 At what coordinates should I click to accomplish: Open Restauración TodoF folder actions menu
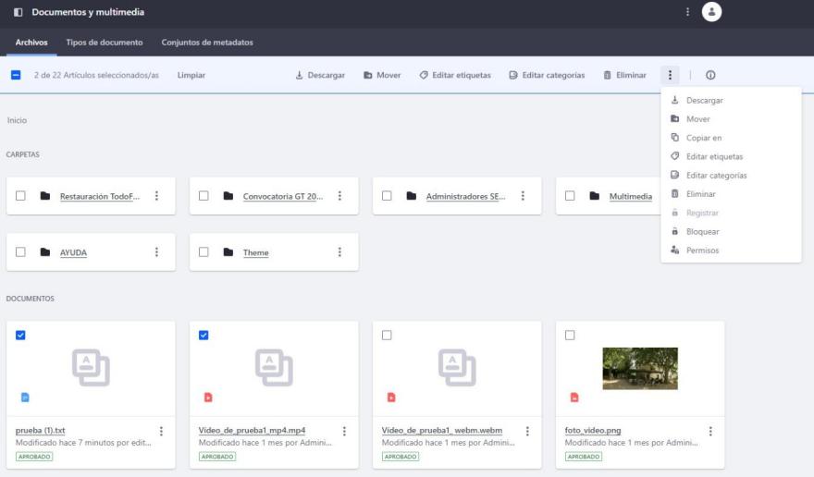156,196
